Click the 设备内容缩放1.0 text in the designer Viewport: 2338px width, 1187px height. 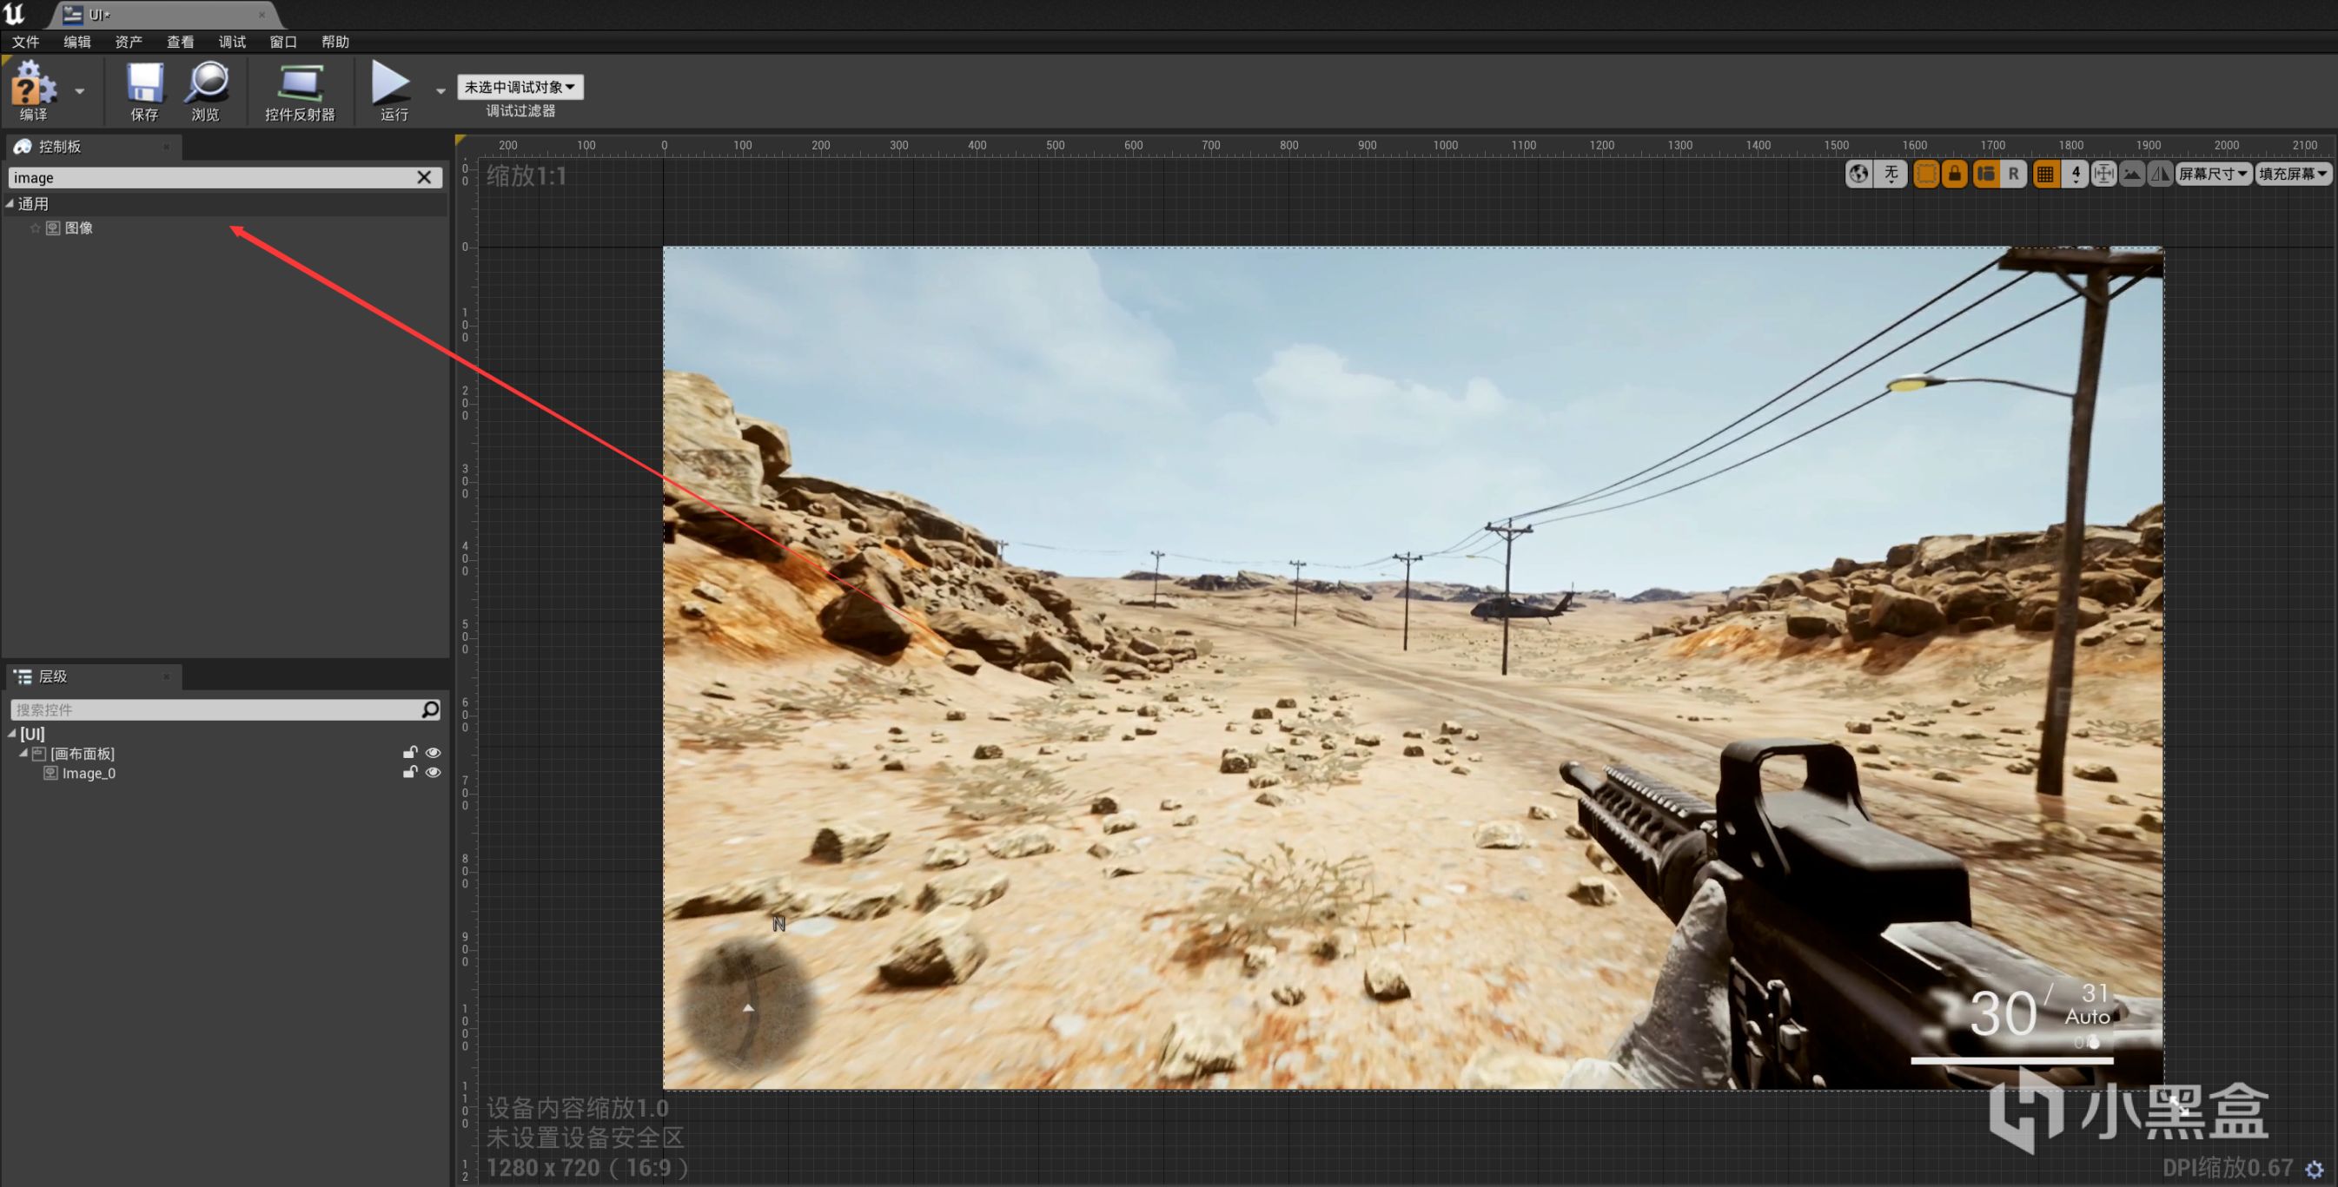[x=577, y=1107]
